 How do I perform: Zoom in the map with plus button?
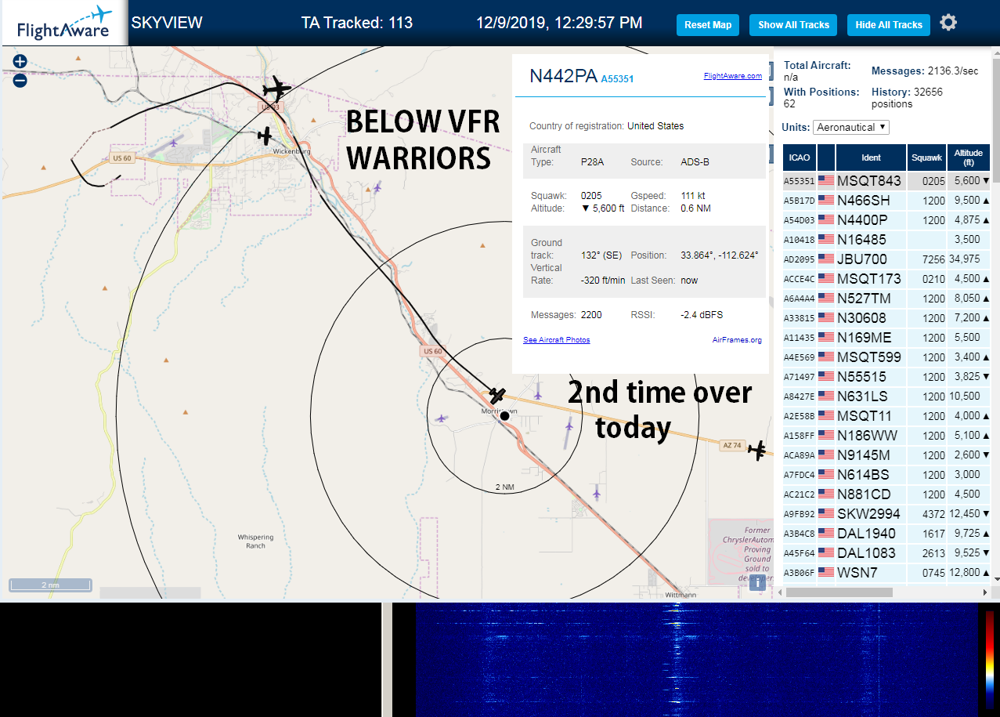coord(20,62)
